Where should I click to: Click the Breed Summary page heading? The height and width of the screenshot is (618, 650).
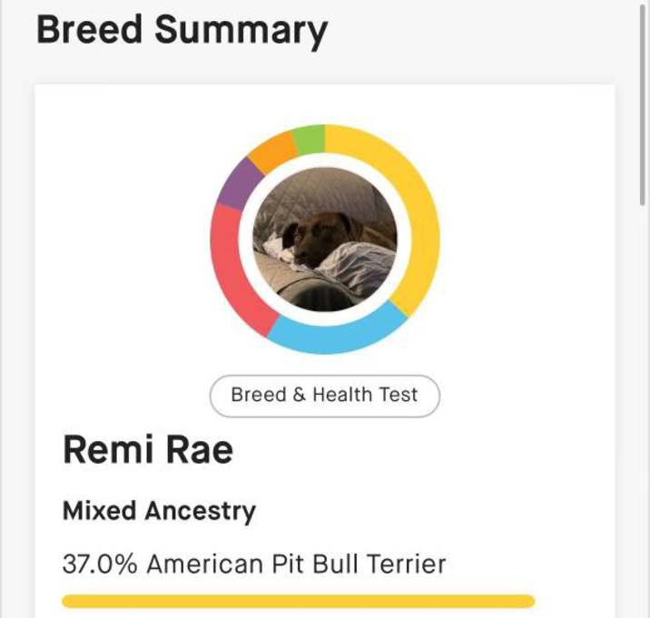[x=182, y=31]
